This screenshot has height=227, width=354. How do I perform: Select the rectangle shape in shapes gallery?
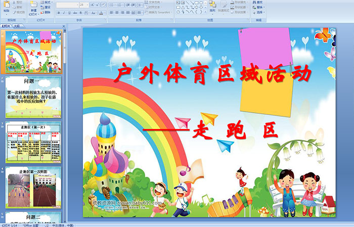coord(197,3)
